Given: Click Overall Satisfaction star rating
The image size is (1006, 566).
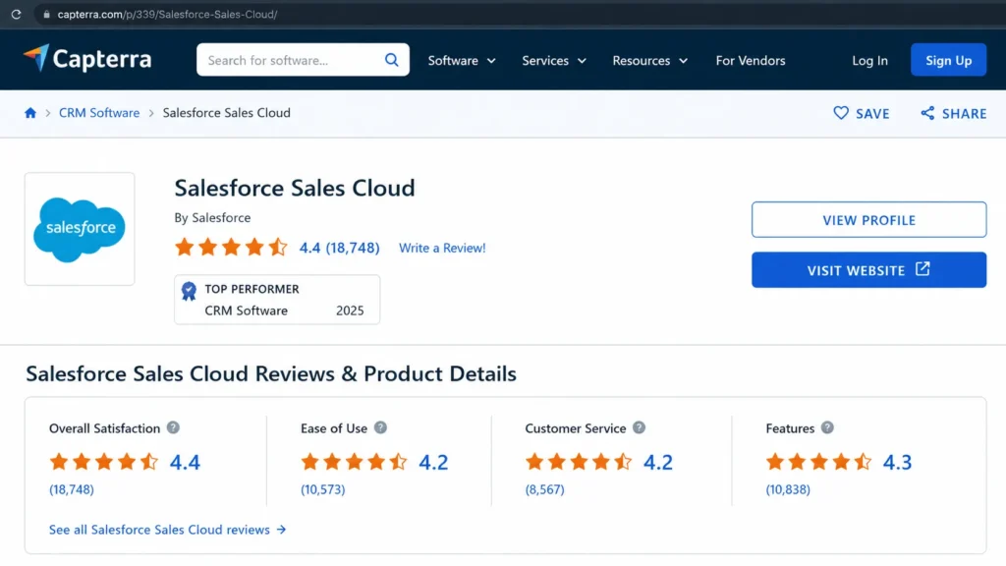Looking at the screenshot, I should point(104,462).
